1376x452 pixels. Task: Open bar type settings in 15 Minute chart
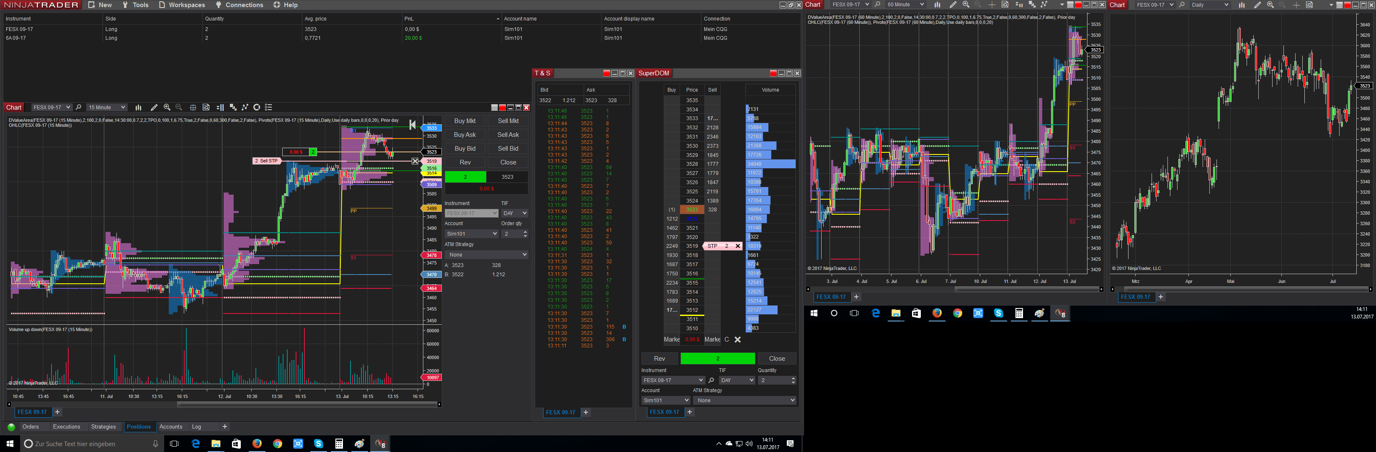138,107
